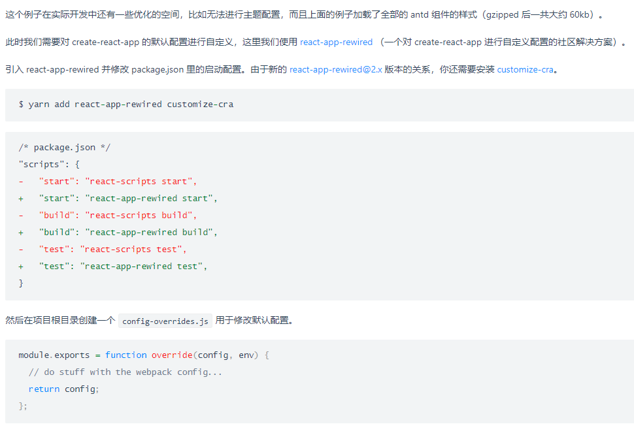
Task: Click the added react-app-rewired test line
Action: pos(123,267)
